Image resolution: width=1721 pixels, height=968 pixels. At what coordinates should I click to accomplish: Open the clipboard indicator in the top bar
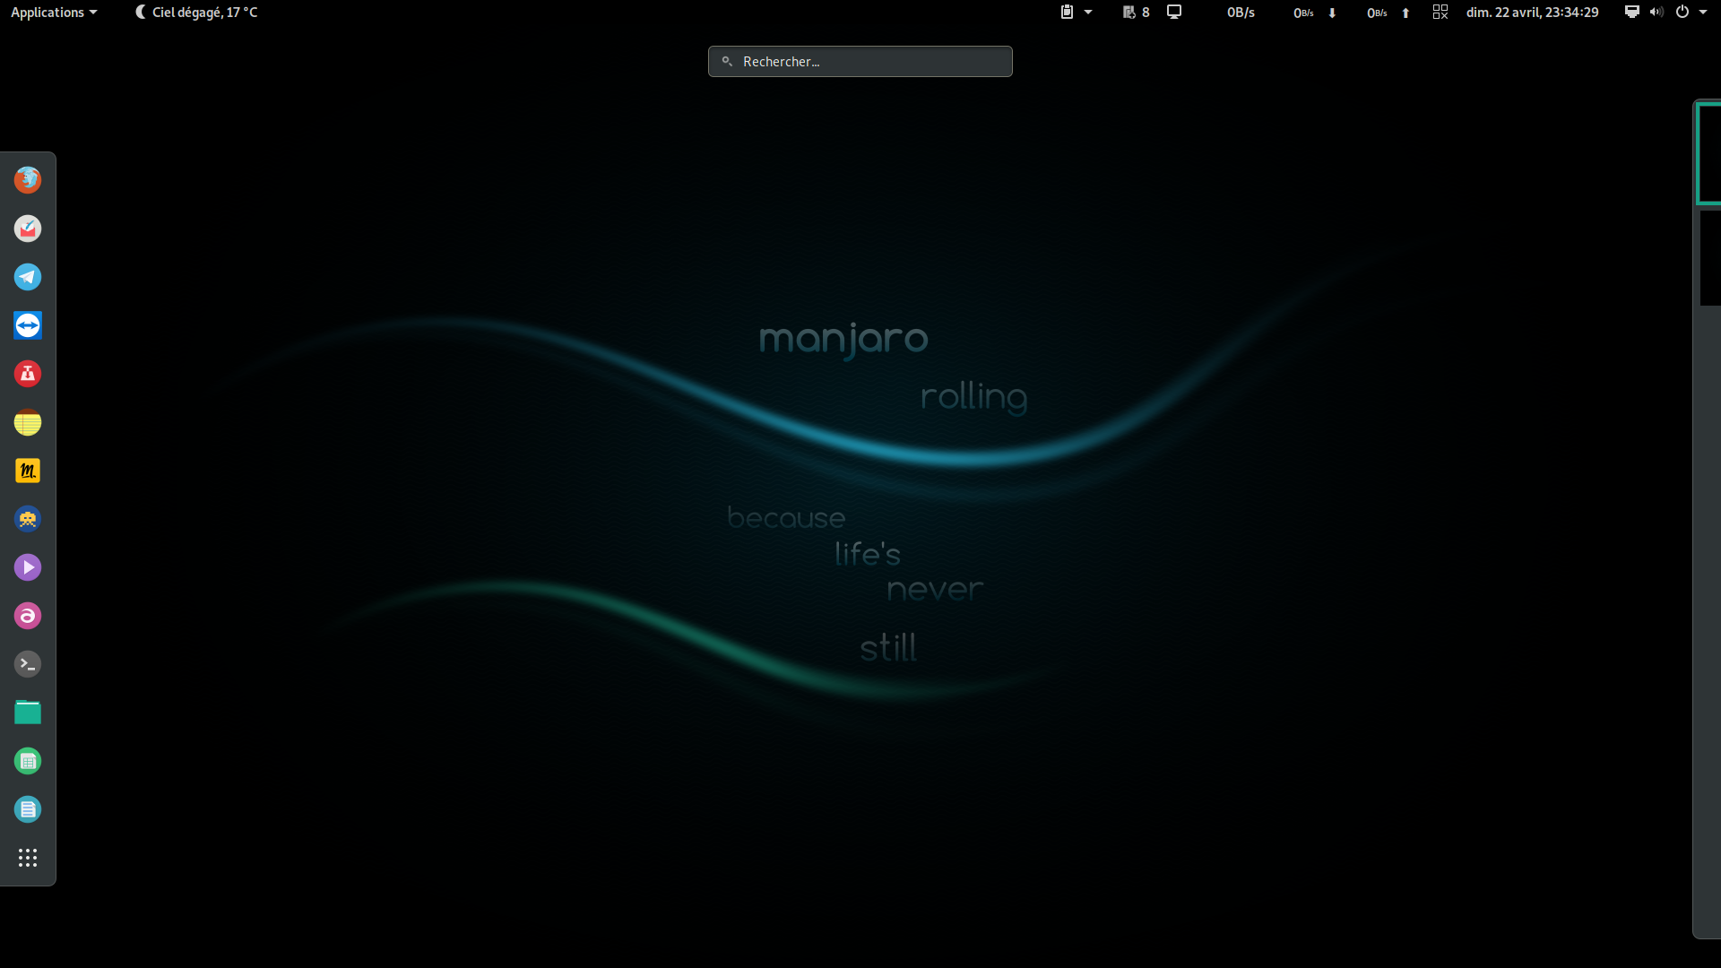click(x=1067, y=13)
